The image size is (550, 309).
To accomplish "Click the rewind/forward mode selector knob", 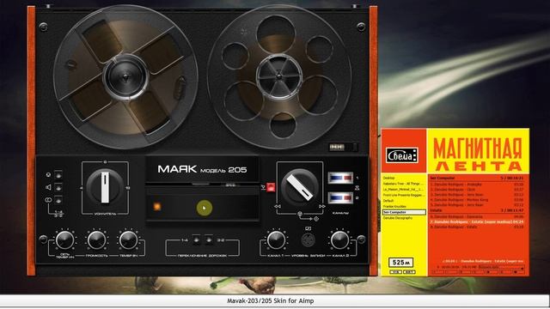I will (x=300, y=187).
